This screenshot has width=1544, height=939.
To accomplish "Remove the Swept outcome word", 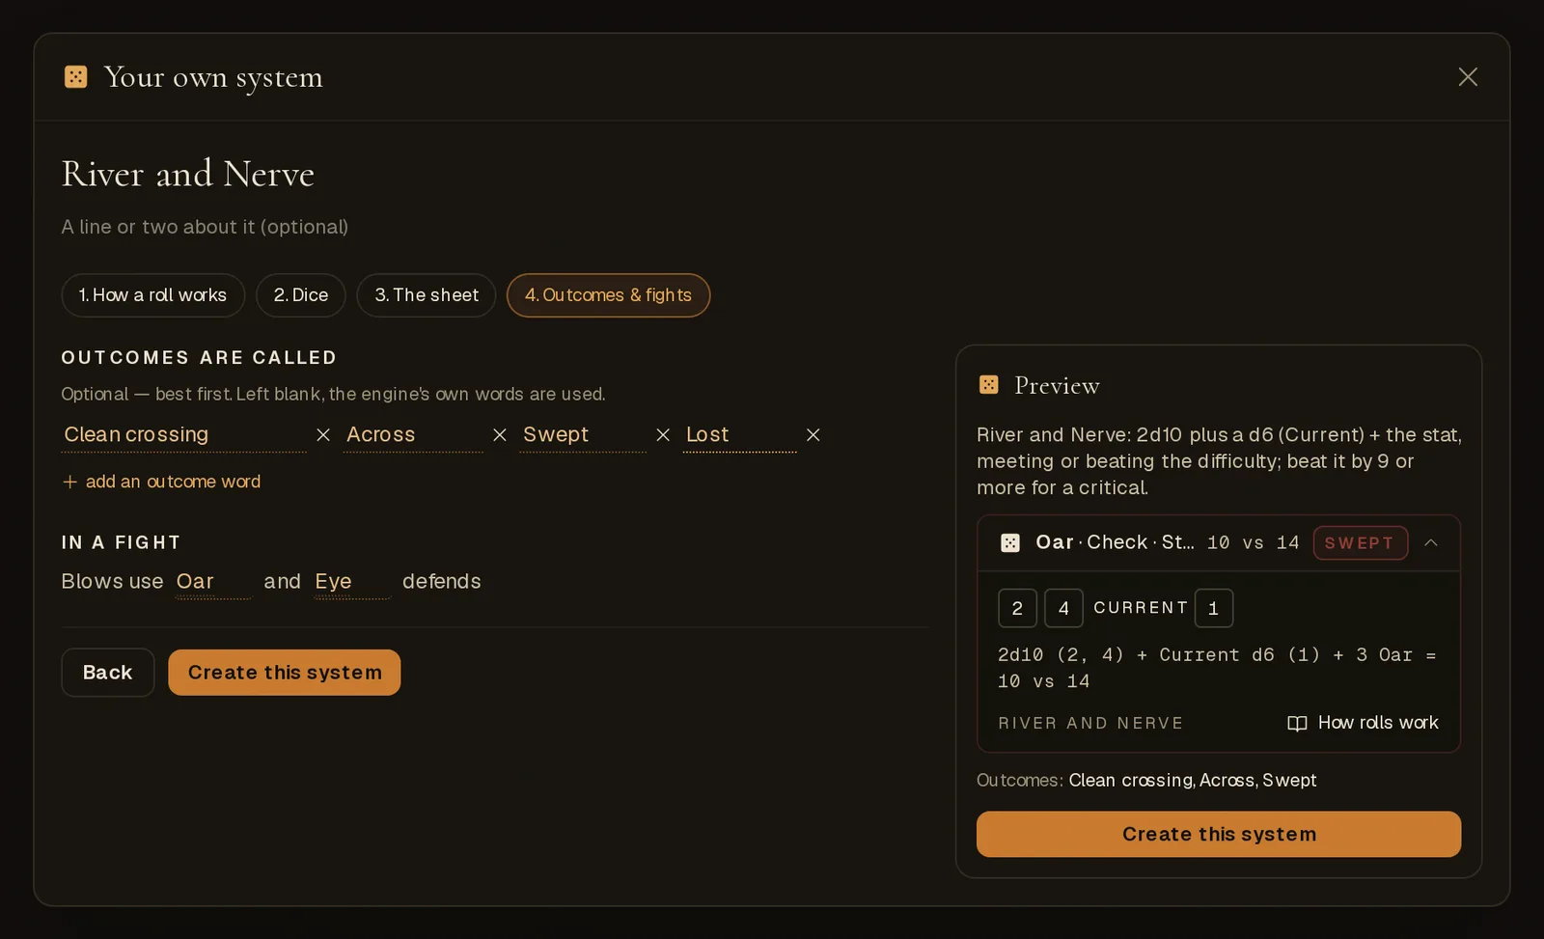I will [663, 435].
